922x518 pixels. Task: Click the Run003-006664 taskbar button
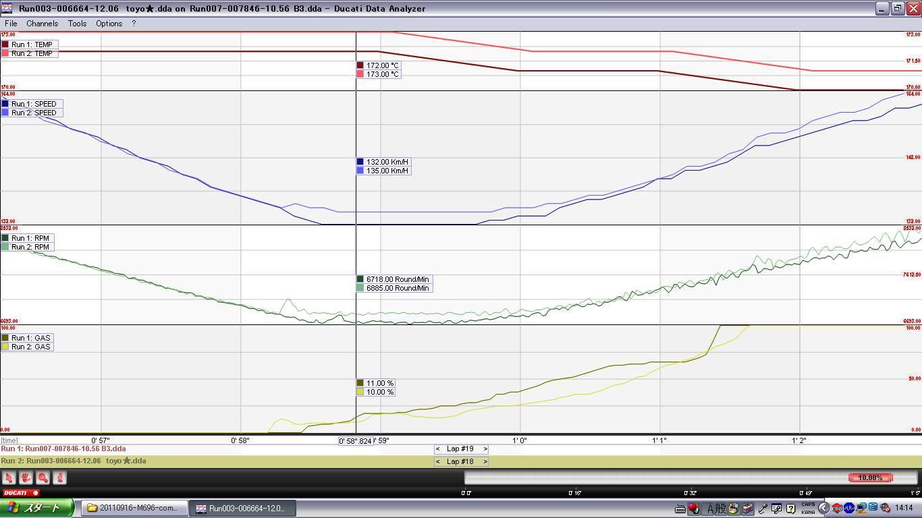coord(242,509)
